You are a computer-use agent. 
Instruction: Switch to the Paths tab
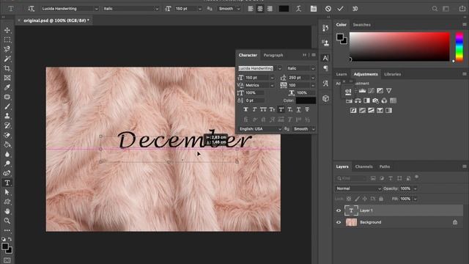pyautogui.click(x=384, y=166)
